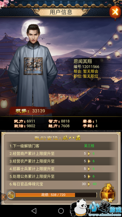
Task: Tap the 权势: 33139 banner
Action: (x=30, y=111)
